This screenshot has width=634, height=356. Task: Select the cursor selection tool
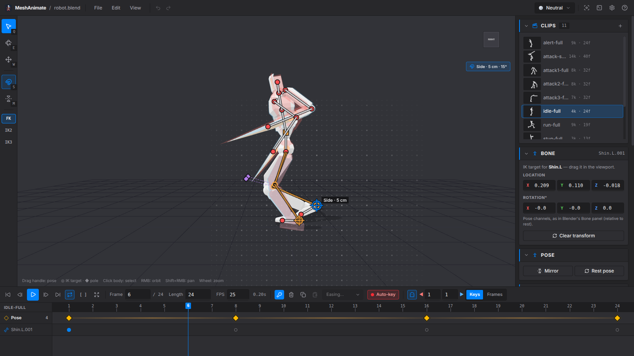tap(9, 26)
